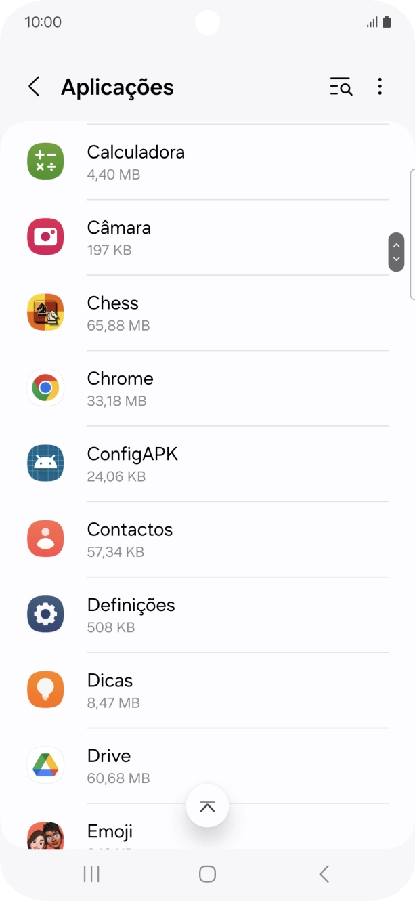
Task: Click the ConfigAPK android icon
Action: tap(45, 463)
